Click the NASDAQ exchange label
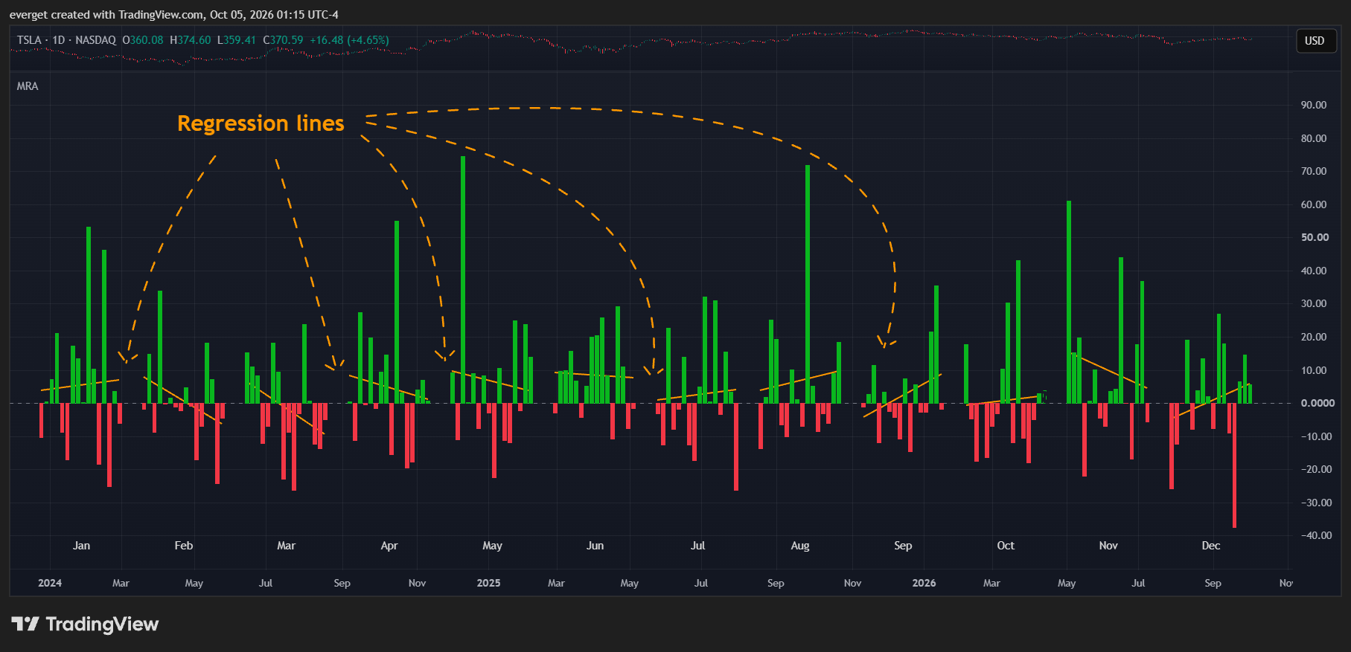This screenshot has height=652, width=1351. [96, 40]
